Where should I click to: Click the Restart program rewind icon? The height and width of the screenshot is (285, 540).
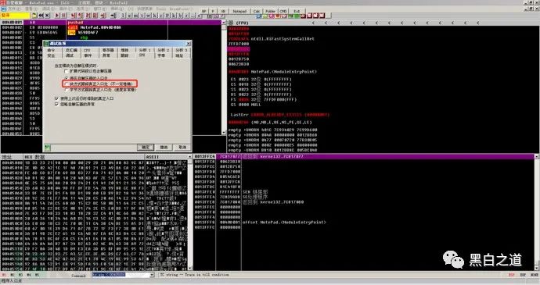(41, 16)
